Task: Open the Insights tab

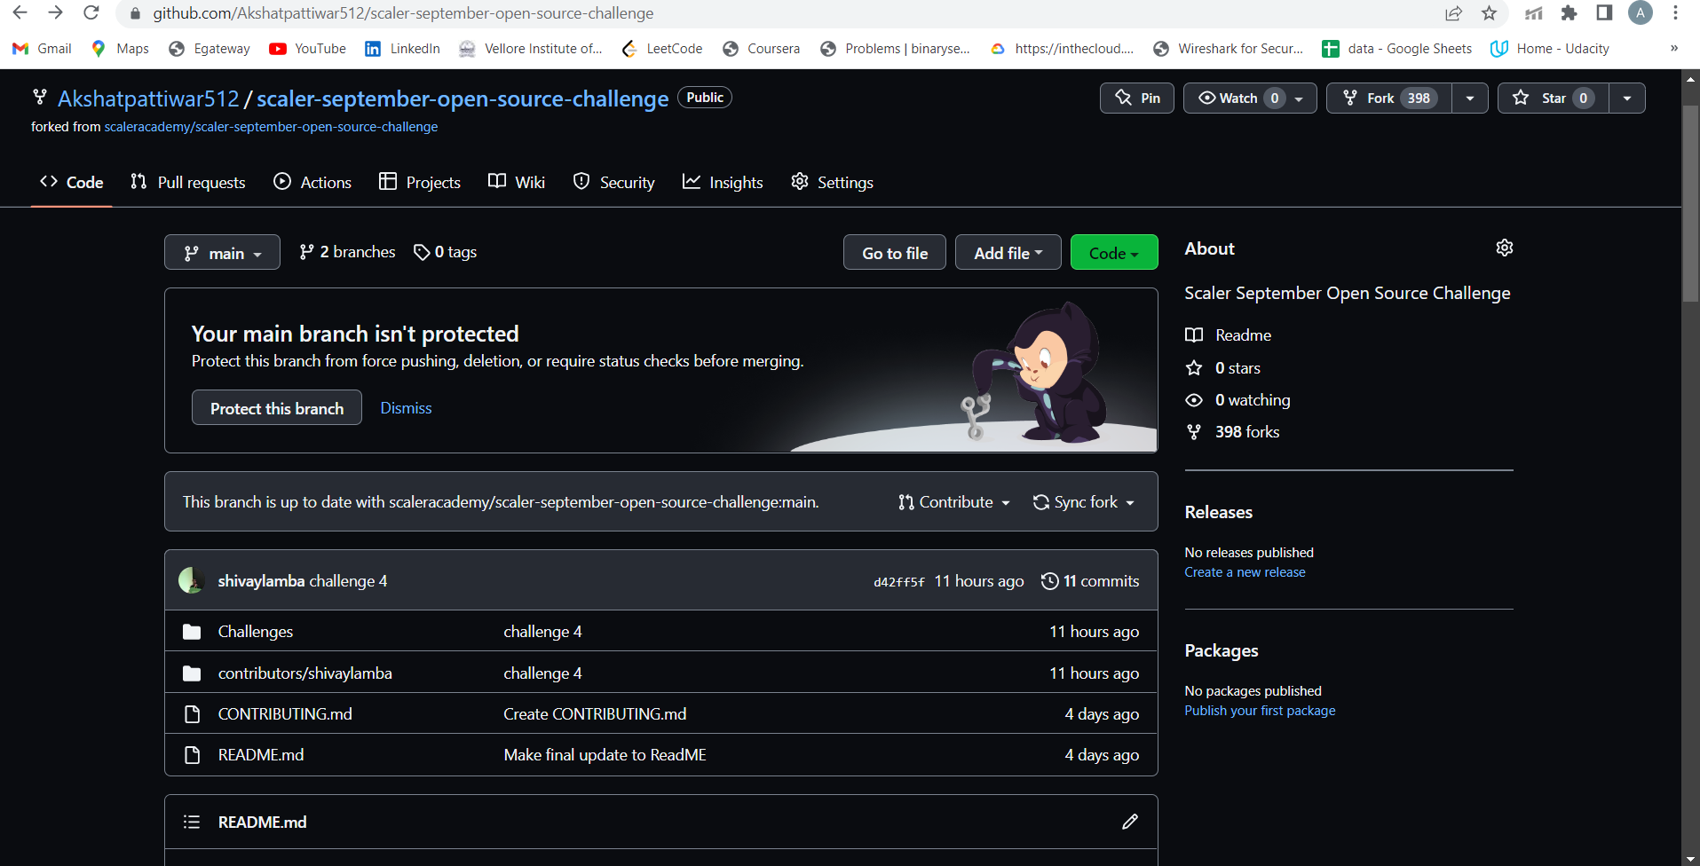Action: 722,182
